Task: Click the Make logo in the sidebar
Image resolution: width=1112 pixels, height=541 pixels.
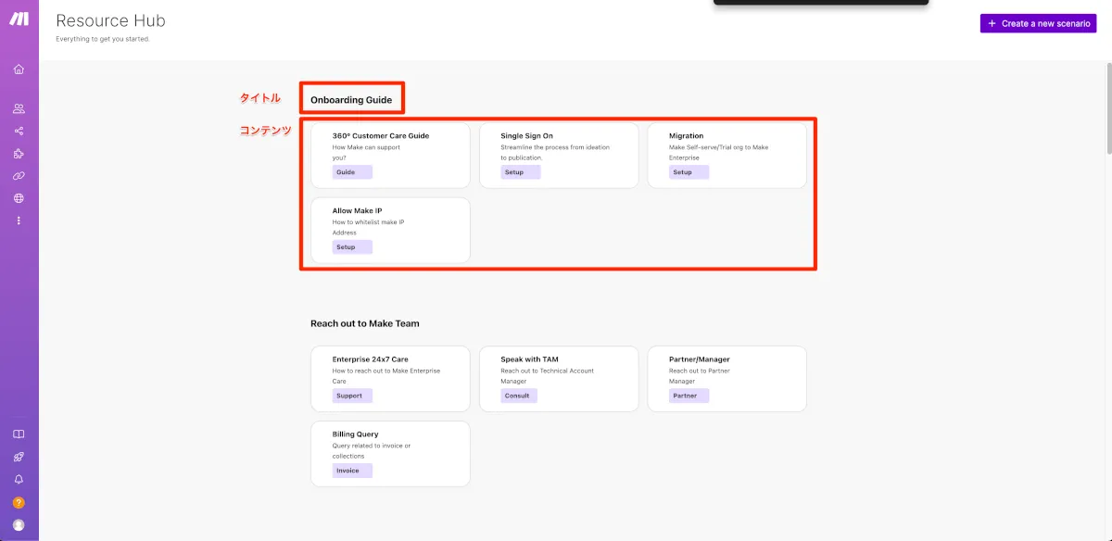Action: tap(19, 20)
